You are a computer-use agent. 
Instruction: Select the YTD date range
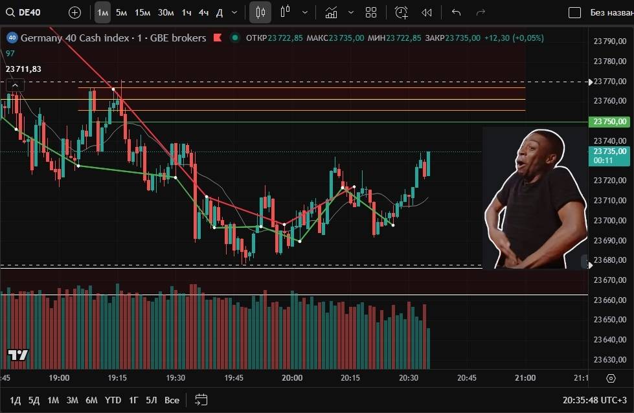click(113, 400)
